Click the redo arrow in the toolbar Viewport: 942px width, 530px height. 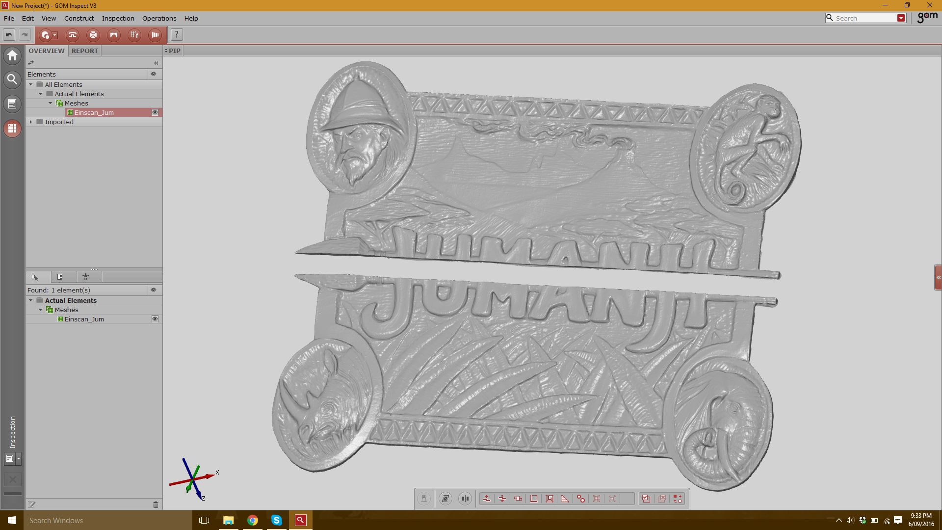coord(24,35)
